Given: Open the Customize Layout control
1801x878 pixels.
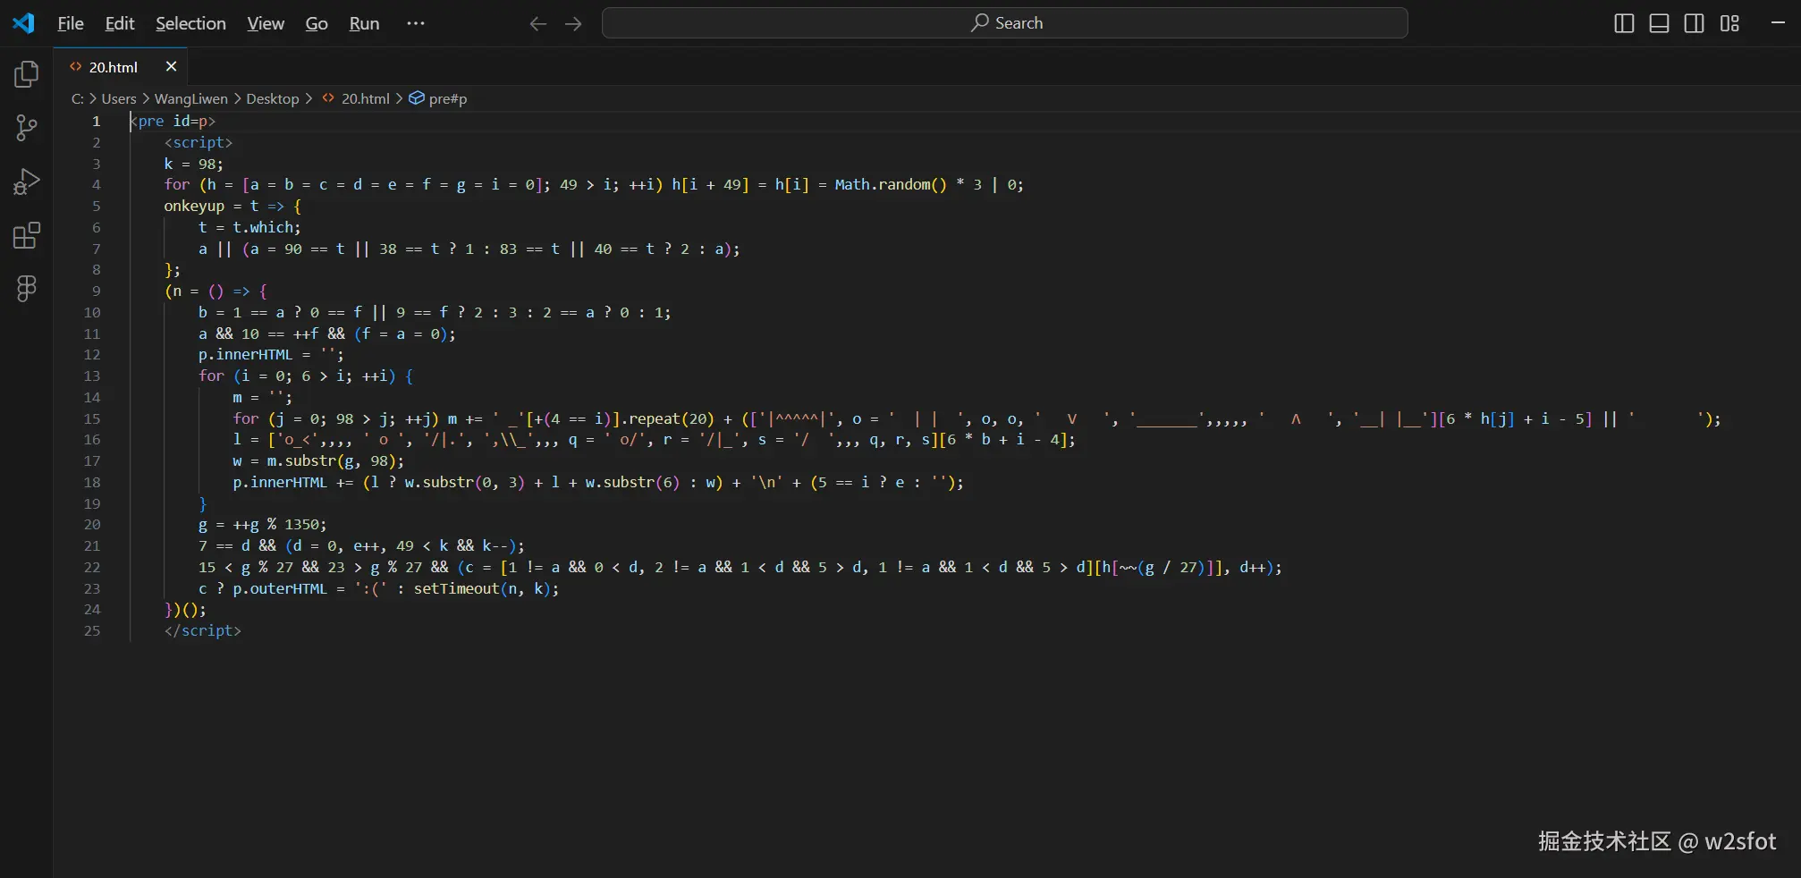Looking at the screenshot, I should 1729,23.
